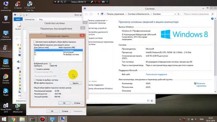This screenshot has width=217, height=122.
Task: Open Настройка удаленного доступа link
Action: (x=98, y=33)
